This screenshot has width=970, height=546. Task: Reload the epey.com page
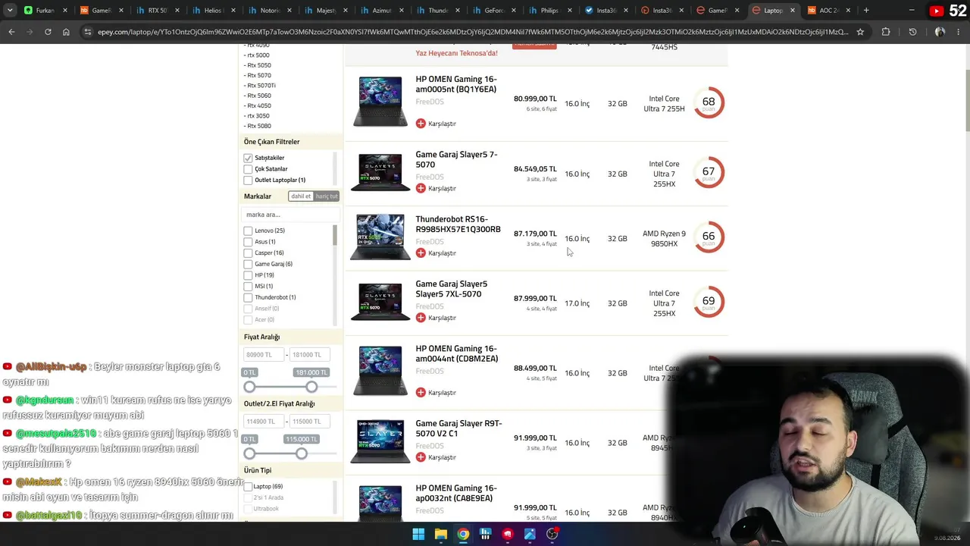[x=48, y=32]
